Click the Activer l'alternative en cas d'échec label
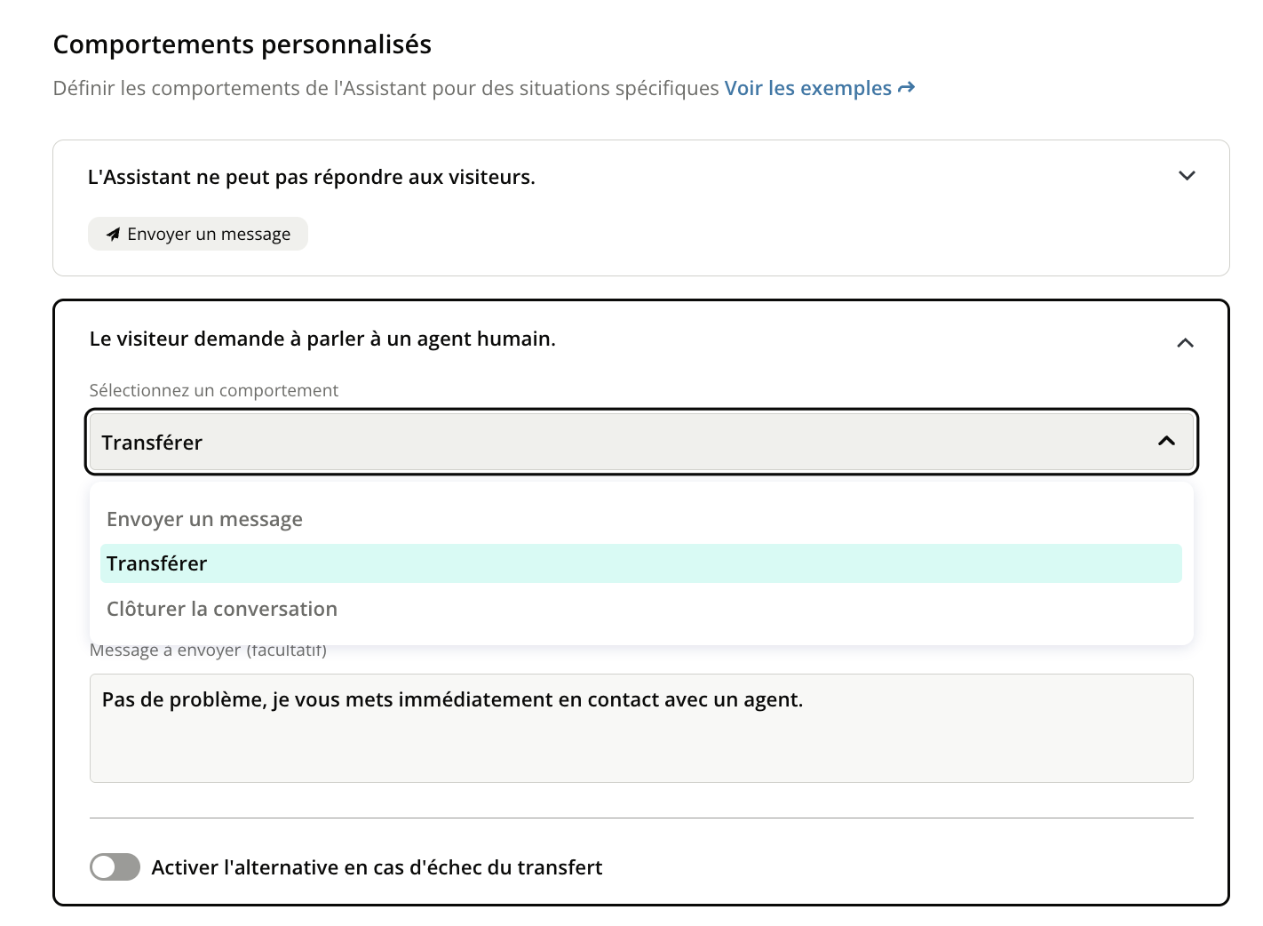This screenshot has height=926, width=1263. pyautogui.click(x=377, y=867)
